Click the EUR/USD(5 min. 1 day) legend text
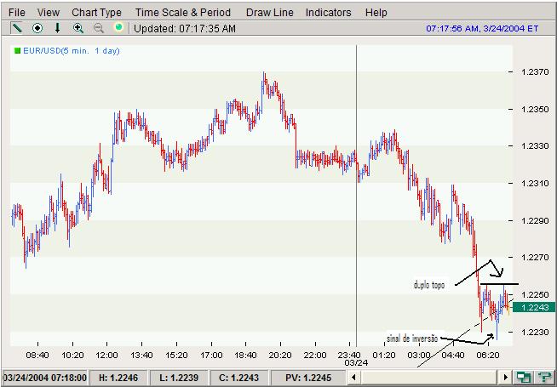 click(72, 51)
